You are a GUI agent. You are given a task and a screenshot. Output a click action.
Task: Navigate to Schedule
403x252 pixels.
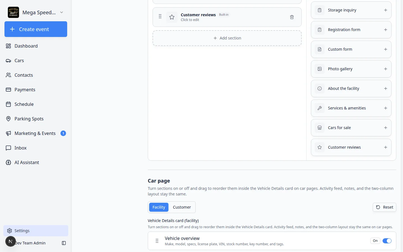tap(36, 104)
